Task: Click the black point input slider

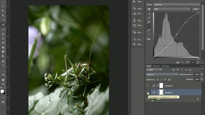Action: [x=154, y=59]
